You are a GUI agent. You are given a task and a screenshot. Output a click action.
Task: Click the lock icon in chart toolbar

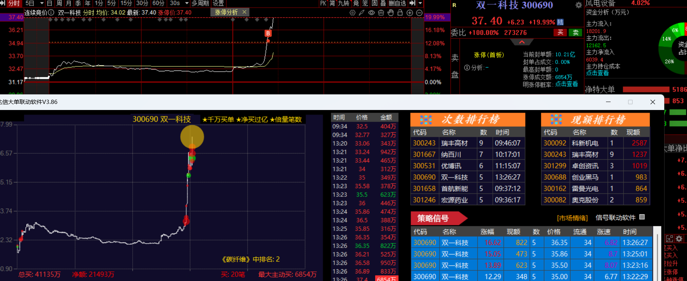click(400, 13)
